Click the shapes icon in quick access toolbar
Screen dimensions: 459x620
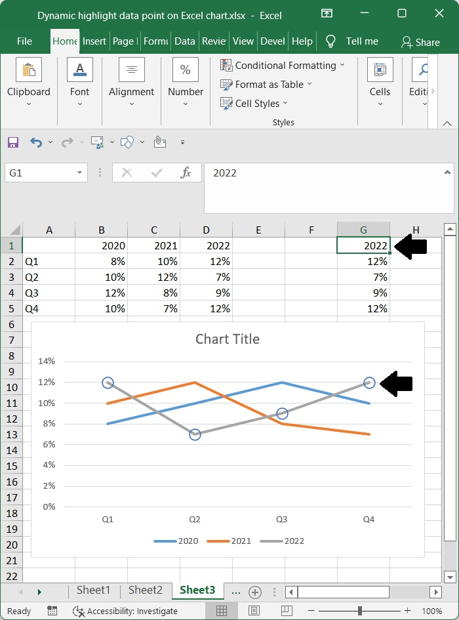tap(127, 142)
